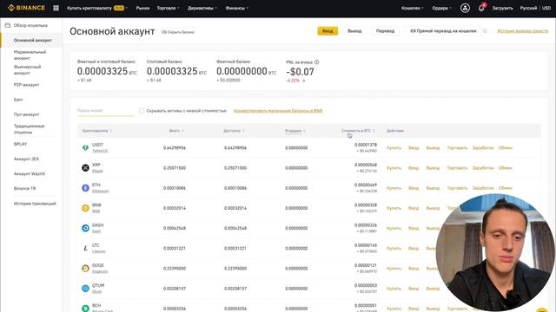Click the DASH coin icon
Screen dimensions: 556x312
pyautogui.click(x=85, y=229)
